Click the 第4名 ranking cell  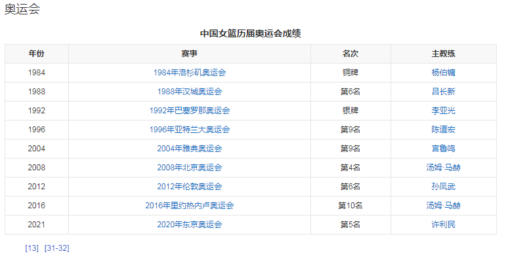(351, 168)
